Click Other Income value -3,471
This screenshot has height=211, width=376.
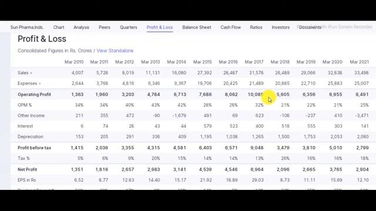tap(362, 115)
